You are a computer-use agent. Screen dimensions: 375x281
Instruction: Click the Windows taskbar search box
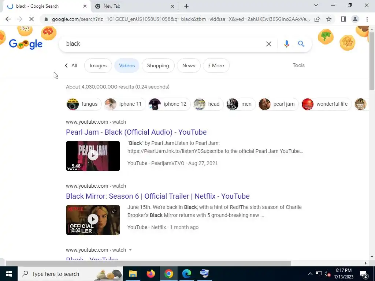coord(70,274)
